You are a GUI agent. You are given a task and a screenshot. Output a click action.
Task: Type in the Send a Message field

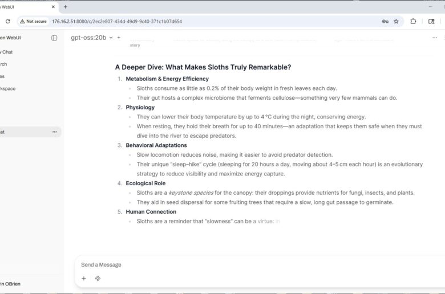257,264
